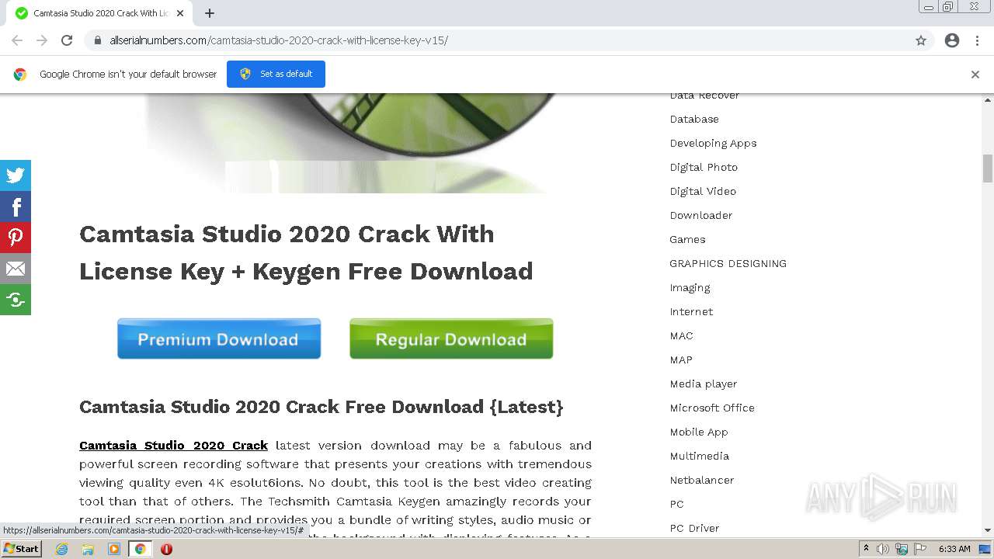Go forward in browser history
This screenshot has height=559, width=994.
click(x=42, y=40)
